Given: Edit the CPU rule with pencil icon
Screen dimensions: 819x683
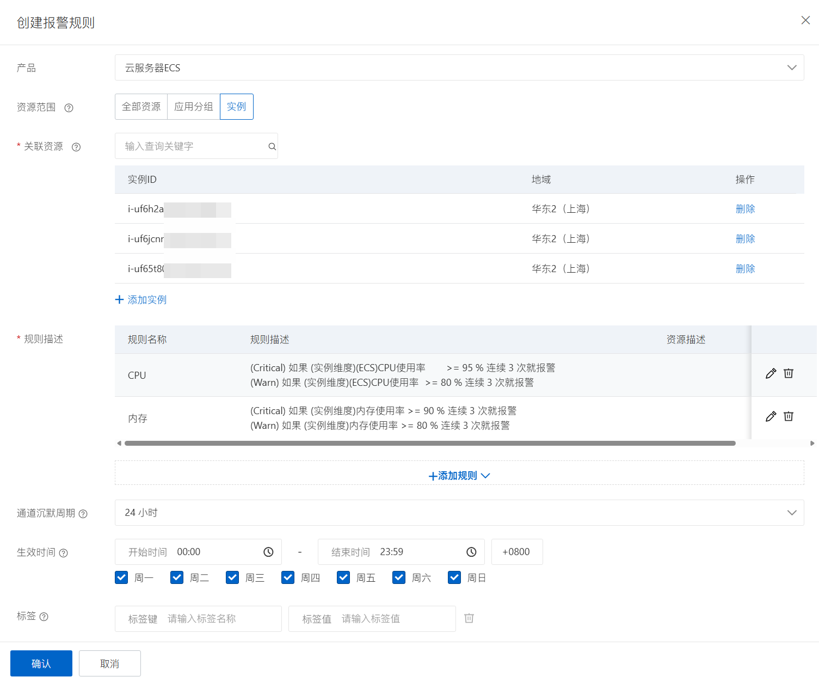Looking at the screenshot, I should coord(771,373).
